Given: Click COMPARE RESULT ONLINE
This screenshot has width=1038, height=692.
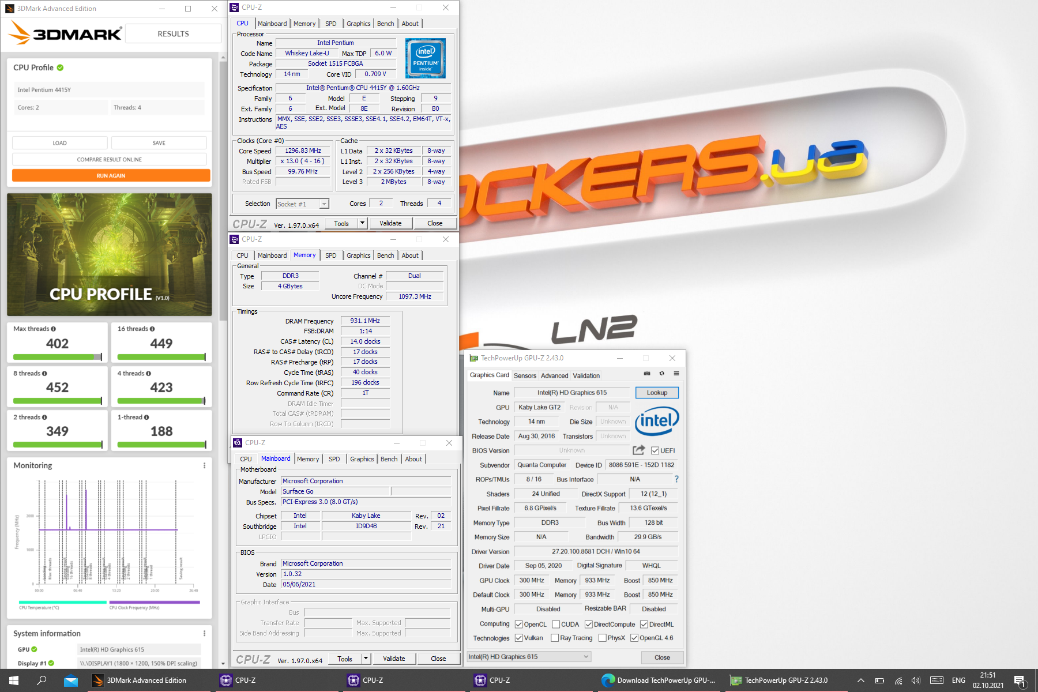Looking at the screenshot, I should pyautogui.click(x=110, y=159).
